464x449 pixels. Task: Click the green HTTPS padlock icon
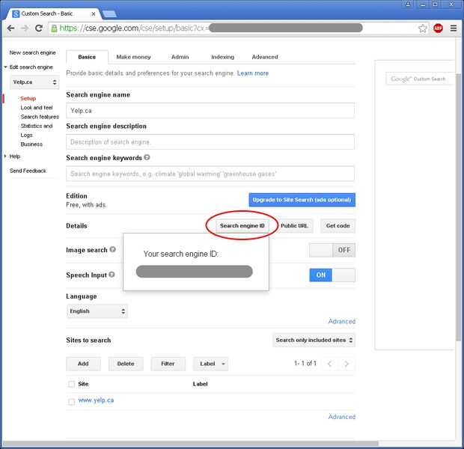[x=54, y=28]
